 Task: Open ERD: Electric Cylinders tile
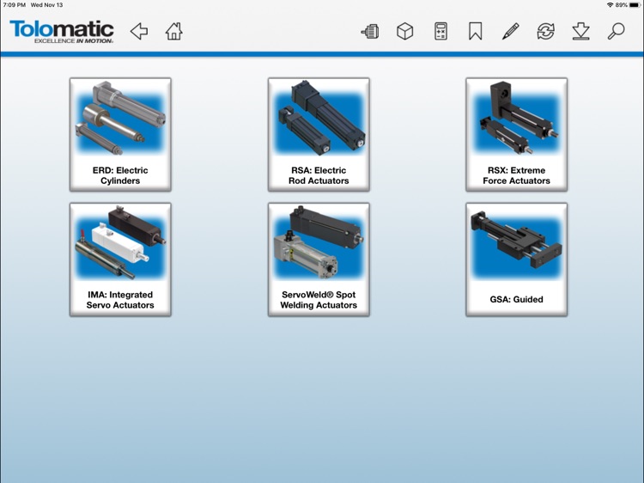coord(120,134)
